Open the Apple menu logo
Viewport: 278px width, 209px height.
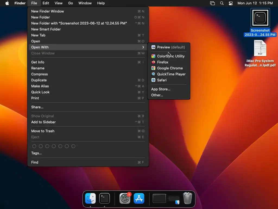coord(7,3)
